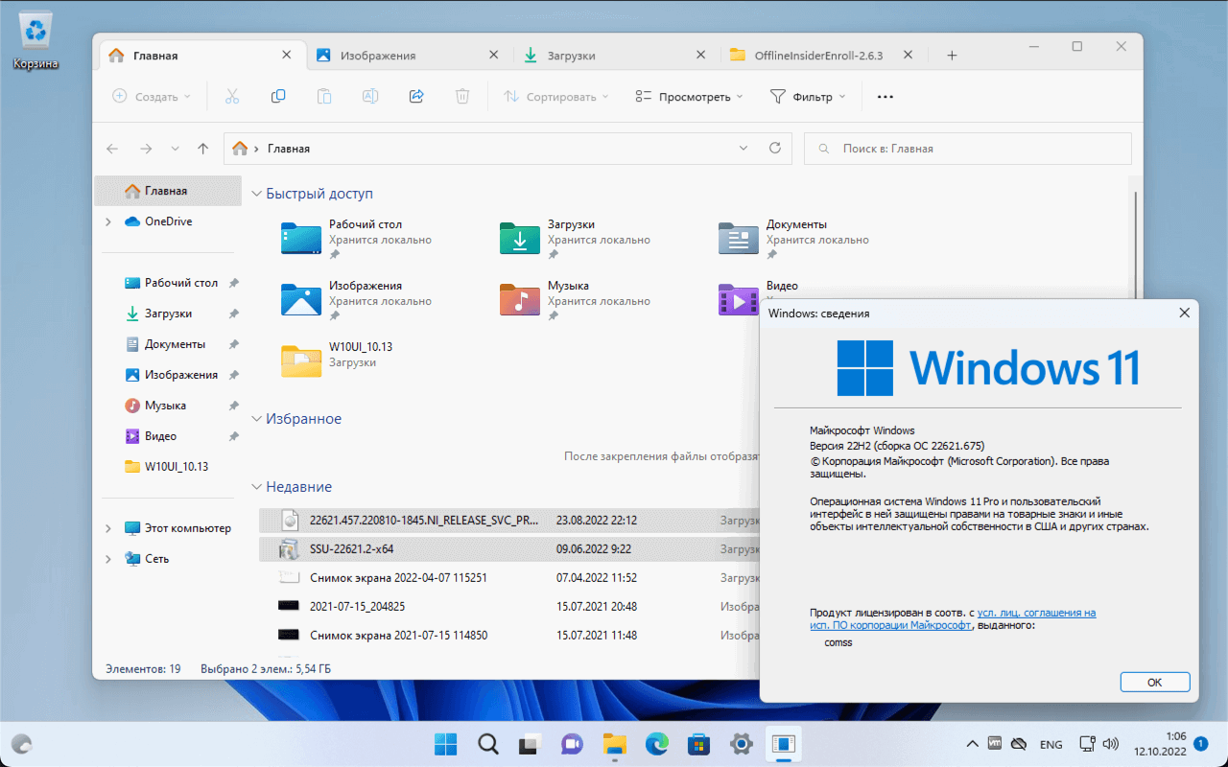Select file Снимок экрана 2022-04-07 115251
1228x767 pixels.
[x=508, y=578]
